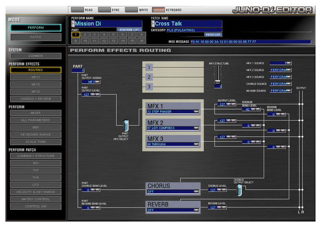Open the PERFORM LIST
321x227 pixels.
pos(130,30)
